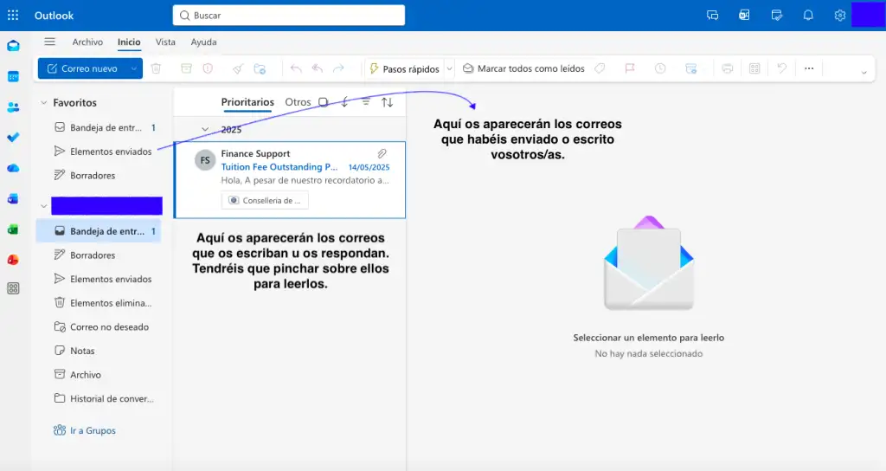Click the Buscar search field
Viewport: 886px width, 471px height.
point(289,16)
